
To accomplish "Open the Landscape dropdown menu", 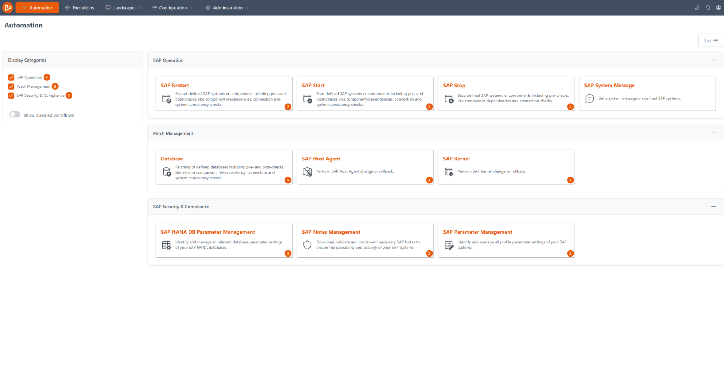I will [123, 7].
